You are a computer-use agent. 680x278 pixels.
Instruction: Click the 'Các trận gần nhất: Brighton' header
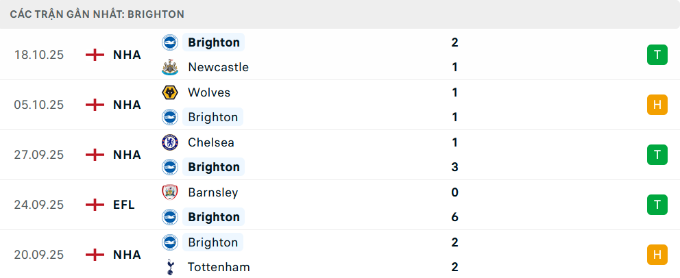pos(97,14)
